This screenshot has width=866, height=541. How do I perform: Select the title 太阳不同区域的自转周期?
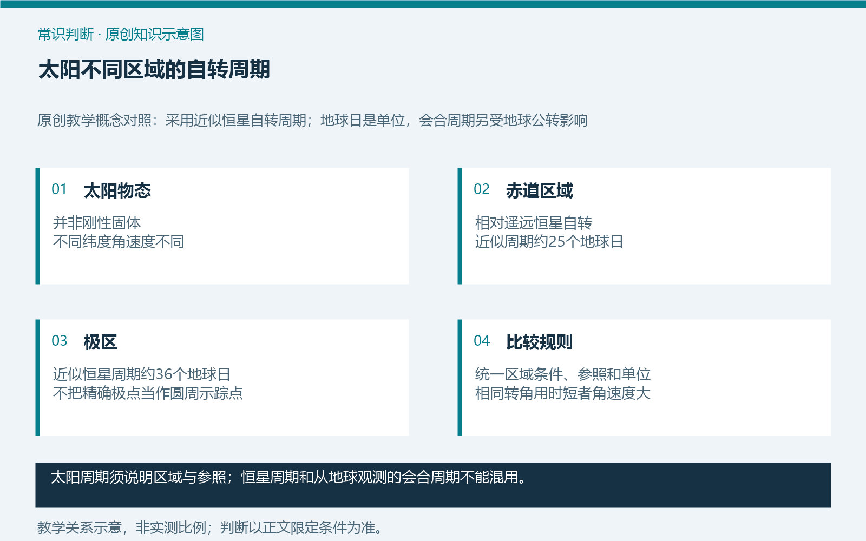[154, 69]
